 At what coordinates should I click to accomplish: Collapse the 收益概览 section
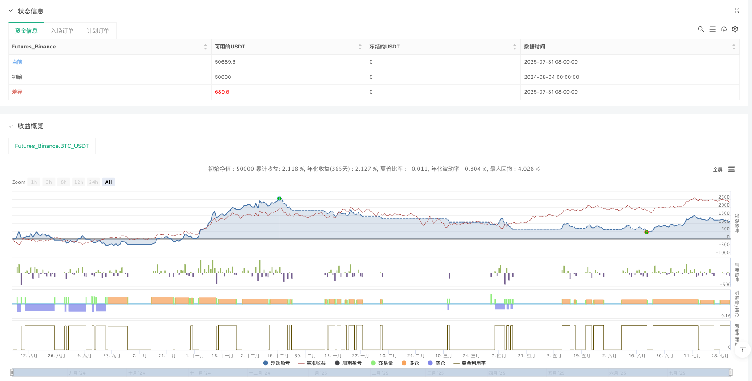click(11, 126)
